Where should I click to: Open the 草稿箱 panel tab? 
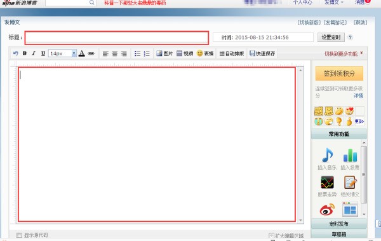(339, 234)
